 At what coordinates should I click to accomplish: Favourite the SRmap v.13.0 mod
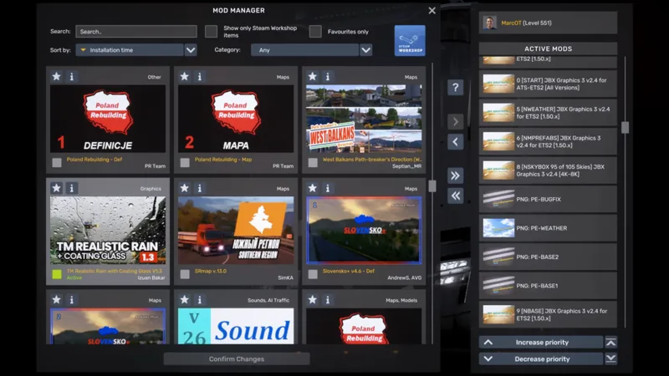point(184,188)
